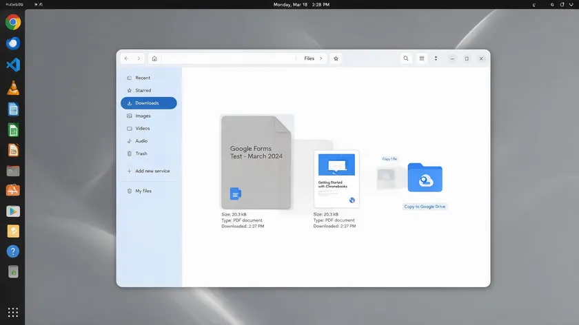Star the current folder
The image size is (579, 325).
(x=336, y=59)
